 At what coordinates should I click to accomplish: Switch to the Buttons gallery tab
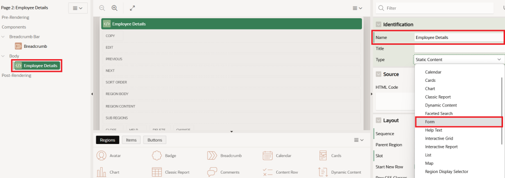(x=155, y=140)
